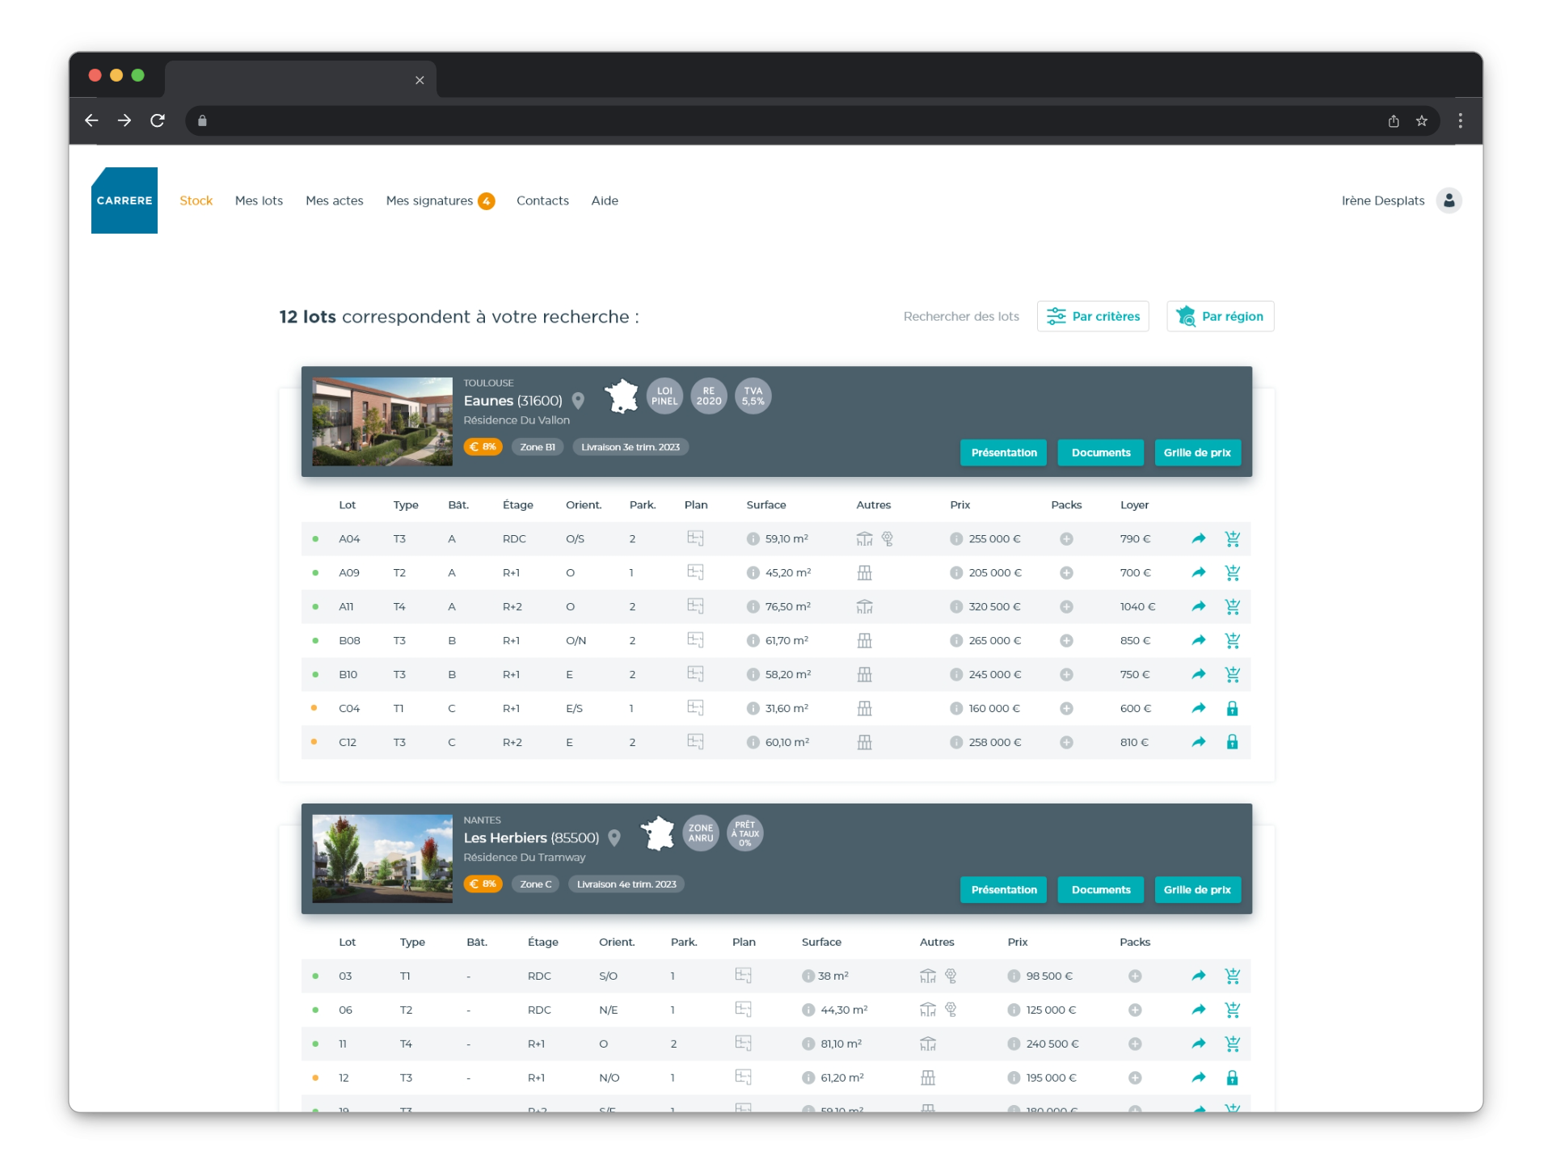Open the user profile avatar icon
The height and width of the screenshot is (1164, 1552).
point(1449,200)
